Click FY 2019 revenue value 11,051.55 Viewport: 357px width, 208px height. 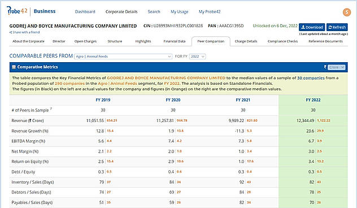pos(95,120)
